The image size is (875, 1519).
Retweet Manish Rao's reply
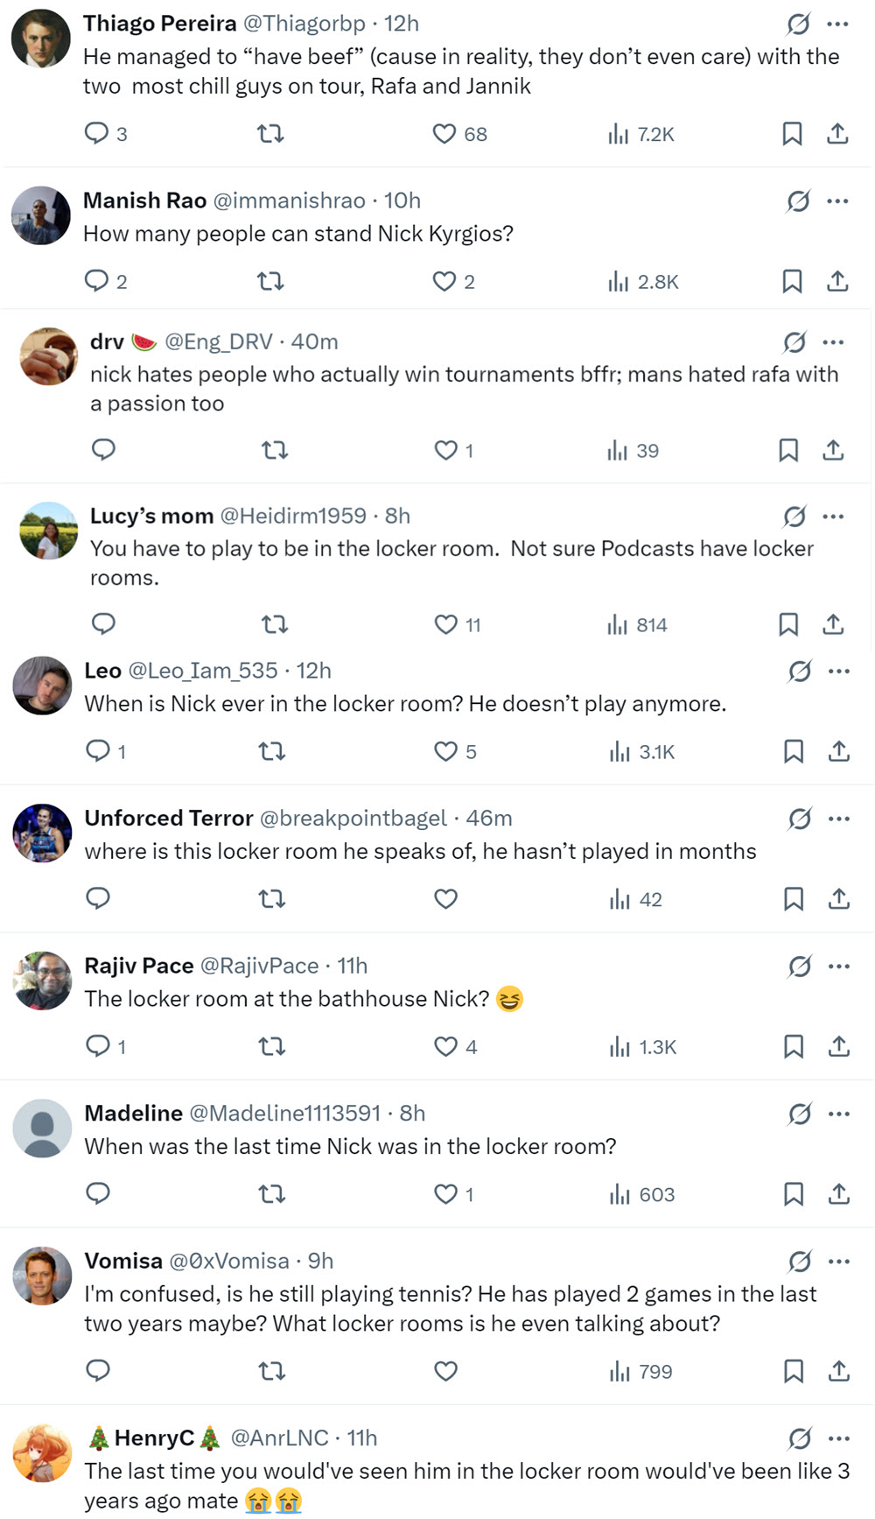(x=272, y=281)
